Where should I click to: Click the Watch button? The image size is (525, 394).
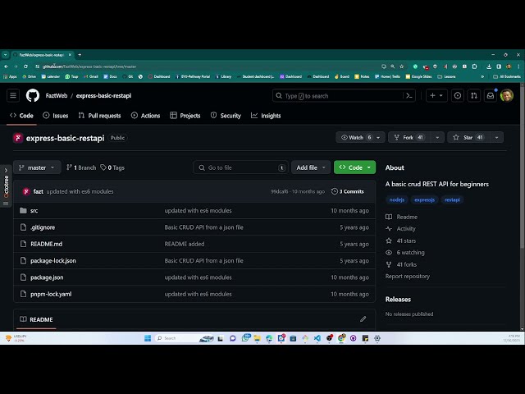pos(355,137)
